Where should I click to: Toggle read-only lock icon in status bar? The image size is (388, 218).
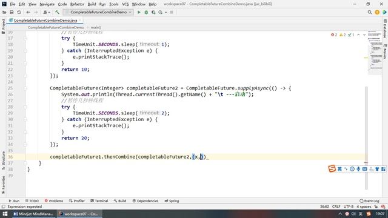[376, 206]
